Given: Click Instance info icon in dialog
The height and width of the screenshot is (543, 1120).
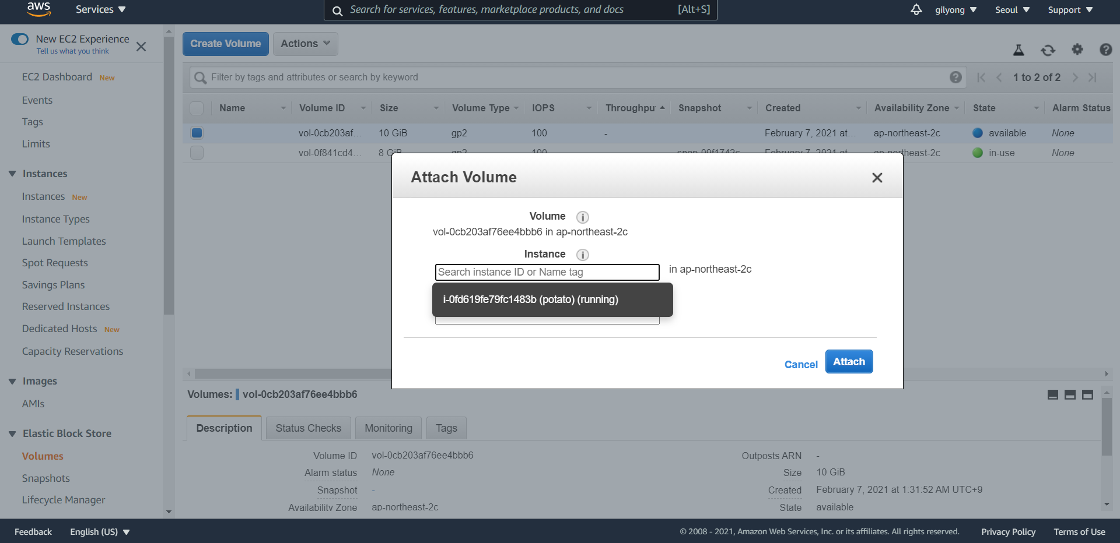Looking at the screenshot, I should [x=582, y=255].
